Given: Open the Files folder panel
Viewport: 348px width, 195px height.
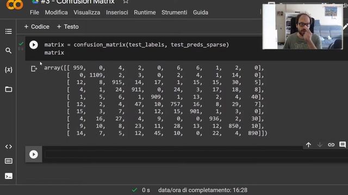Looking at the screenshot, I should pyautogui.click(x=9, y=89).
